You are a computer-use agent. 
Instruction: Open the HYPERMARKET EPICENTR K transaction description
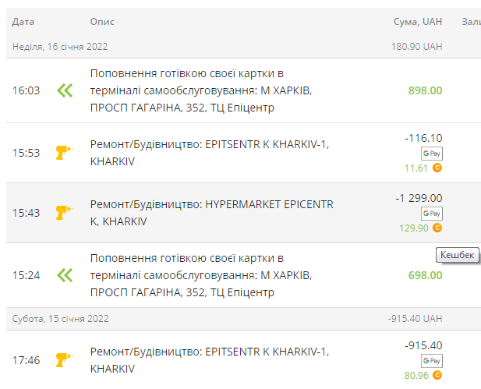click(212, 213)
